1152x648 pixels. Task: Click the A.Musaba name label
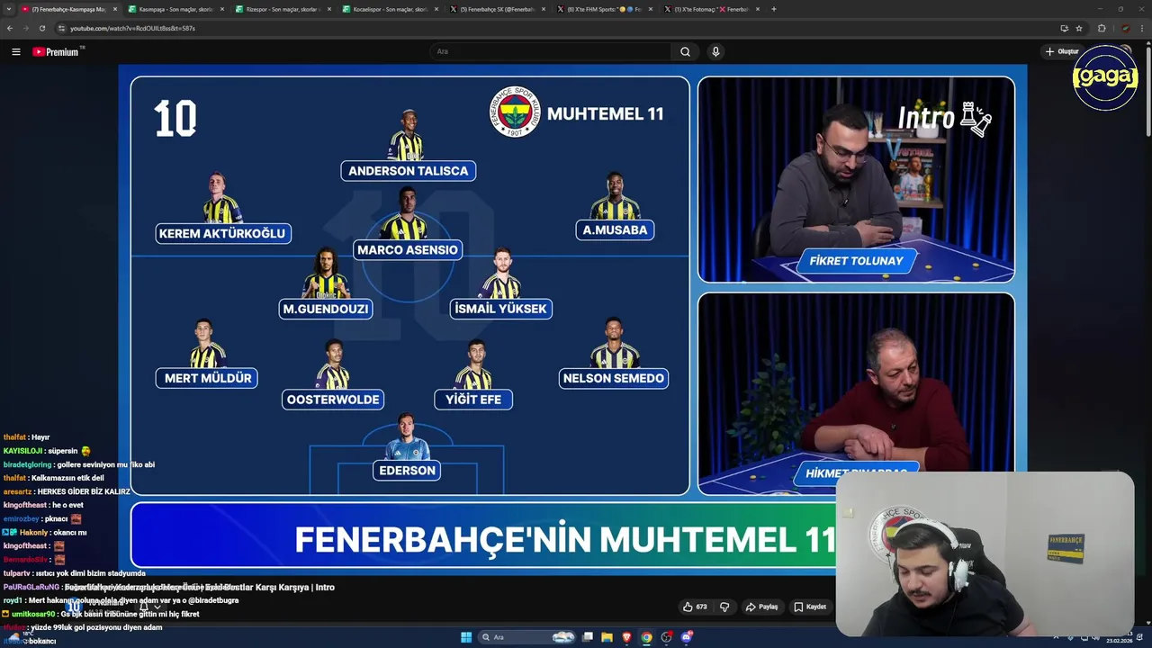point(615,229)
